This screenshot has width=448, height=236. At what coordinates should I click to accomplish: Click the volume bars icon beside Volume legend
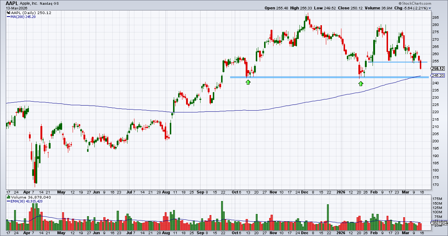(8, 197)
